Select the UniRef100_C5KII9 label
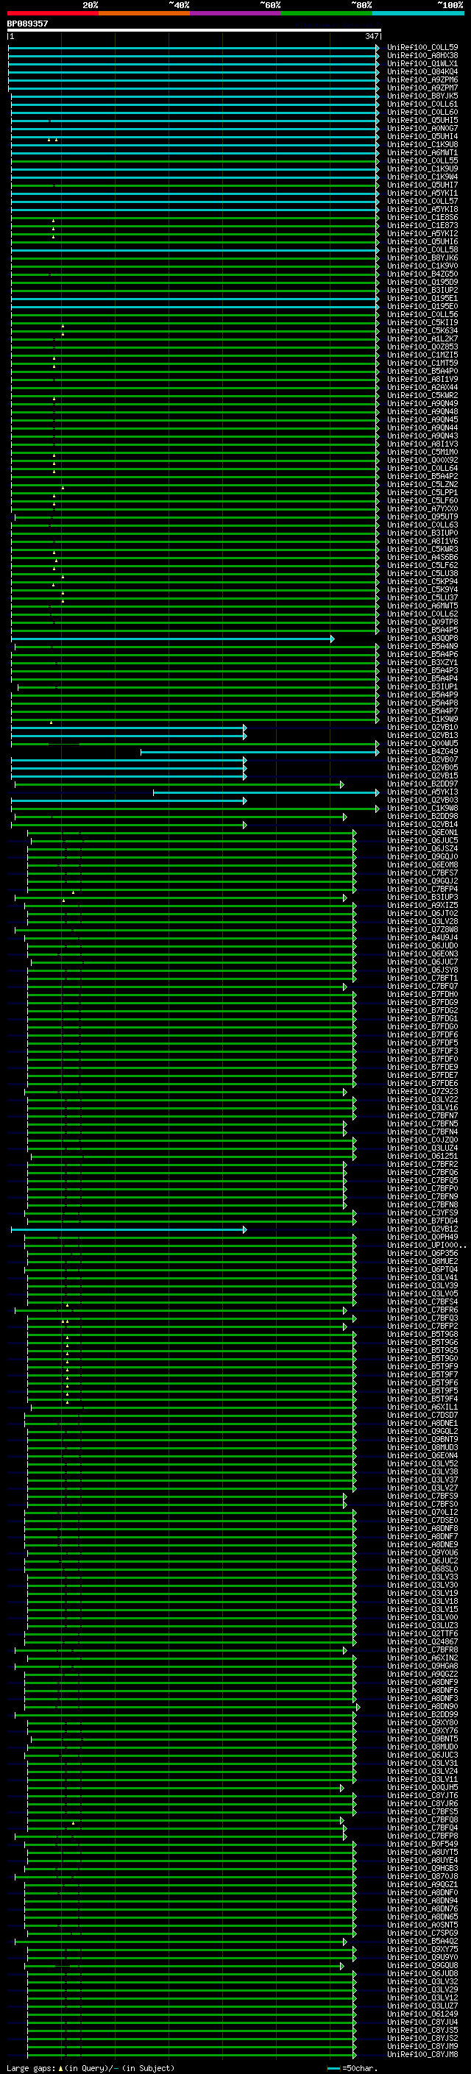This screenshot has width=471, height=2074. click(422, 323)
